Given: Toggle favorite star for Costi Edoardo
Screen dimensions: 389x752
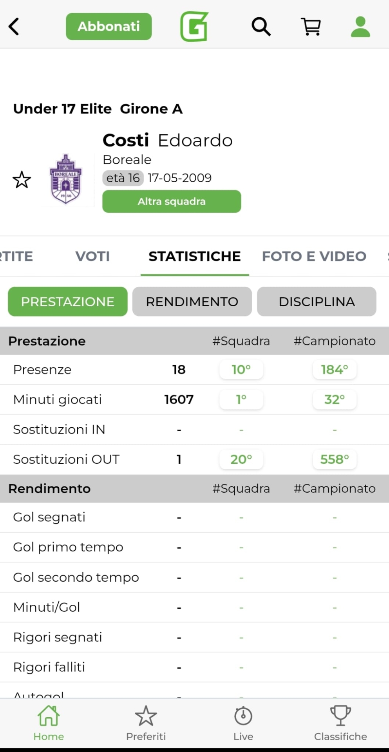Looking at the screenshot, I should click(x=22, y=180).
